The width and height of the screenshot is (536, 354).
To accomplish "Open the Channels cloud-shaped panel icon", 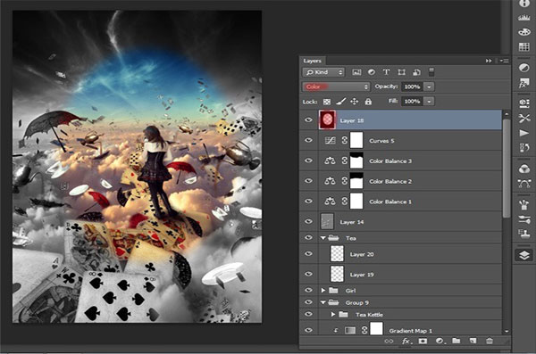I will pos(524,169).
